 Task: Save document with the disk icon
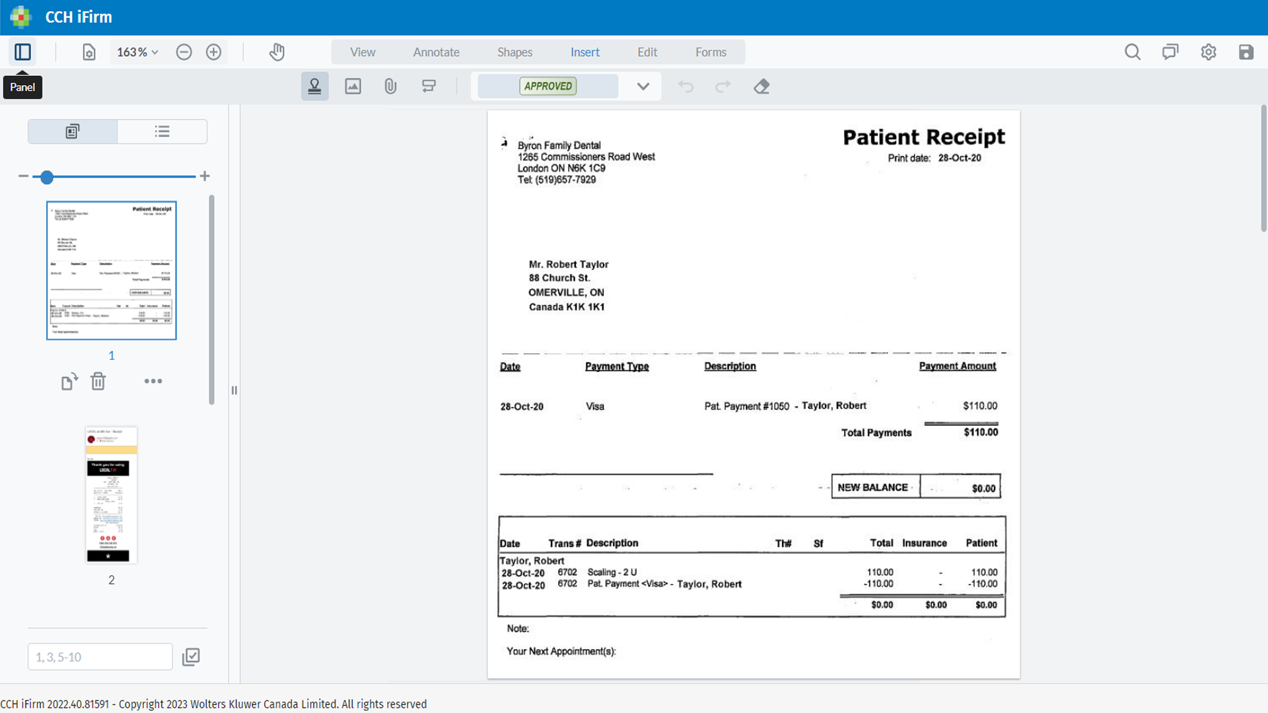coord(1246,52)
